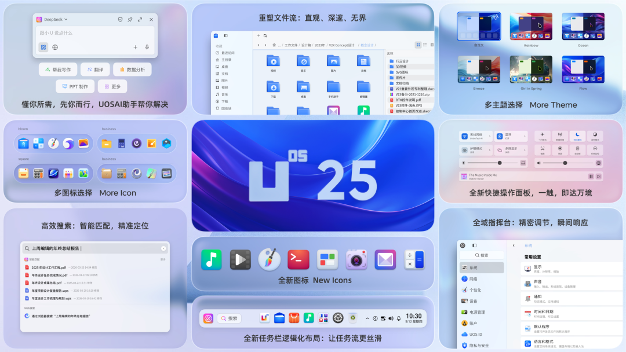626x352 pixels.
Task: Open the Camera icon under 全新图标
Action: tap(356, 259)
